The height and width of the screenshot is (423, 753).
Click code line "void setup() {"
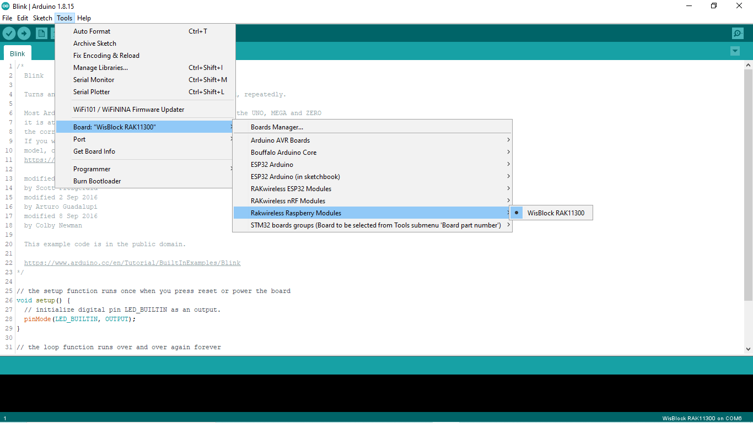tap(44, 300)
